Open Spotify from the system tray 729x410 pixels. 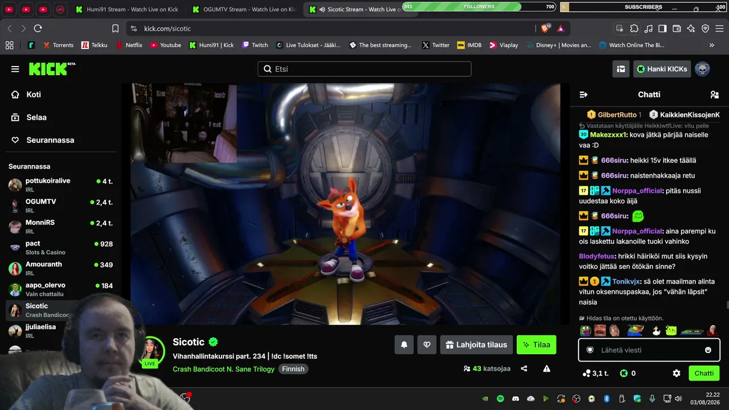point(500,399)
